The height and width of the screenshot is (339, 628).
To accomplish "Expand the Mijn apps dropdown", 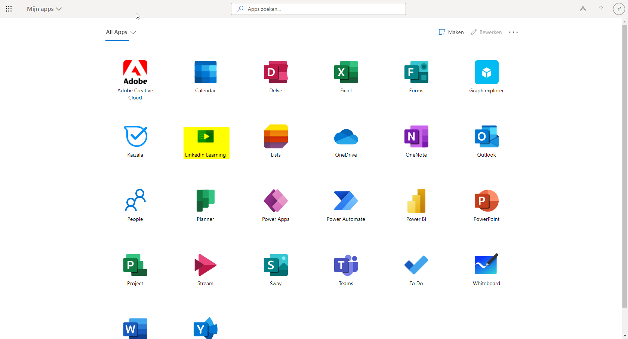I will (44, 9).
